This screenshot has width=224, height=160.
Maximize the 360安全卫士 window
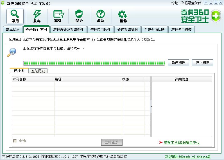[216, 3]
